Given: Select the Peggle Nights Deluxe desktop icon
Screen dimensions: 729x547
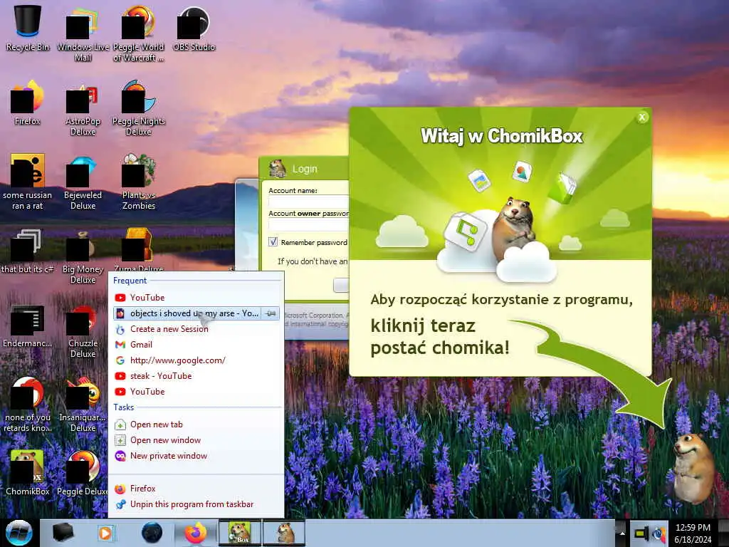Looking at the screenshot, I should pos(139,108).
